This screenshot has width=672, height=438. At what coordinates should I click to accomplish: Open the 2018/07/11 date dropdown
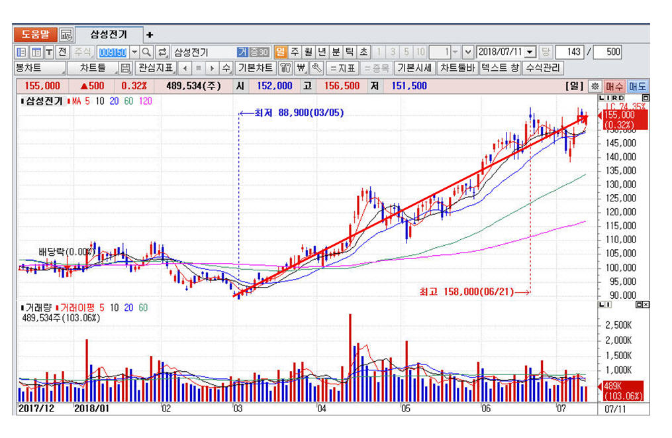point(530,52)
